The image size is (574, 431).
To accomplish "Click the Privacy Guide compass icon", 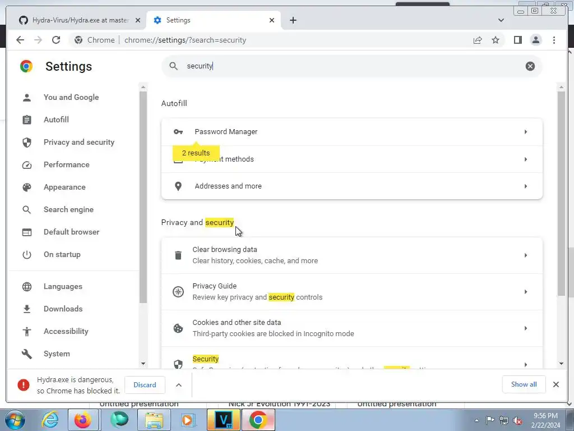I will pos(178,292).
